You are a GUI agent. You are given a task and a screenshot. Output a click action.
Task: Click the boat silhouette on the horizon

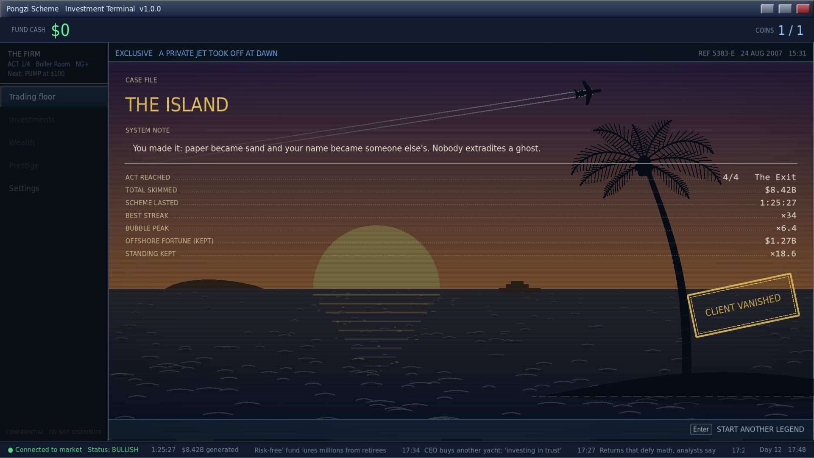519,287
